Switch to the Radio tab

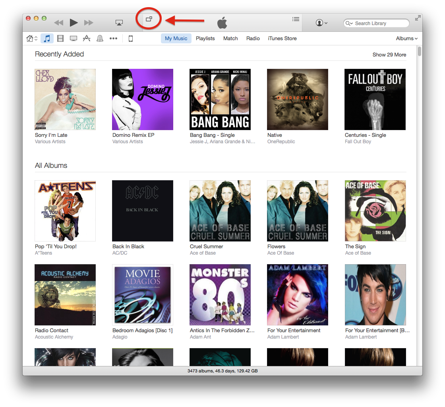pyautogui.click(x=253, y=38)
